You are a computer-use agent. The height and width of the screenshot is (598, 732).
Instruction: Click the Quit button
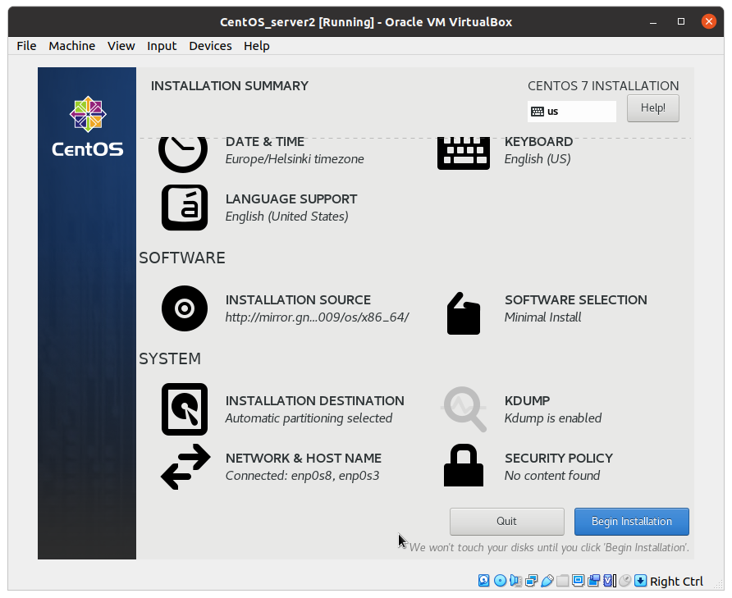click(x=506, y=521)
